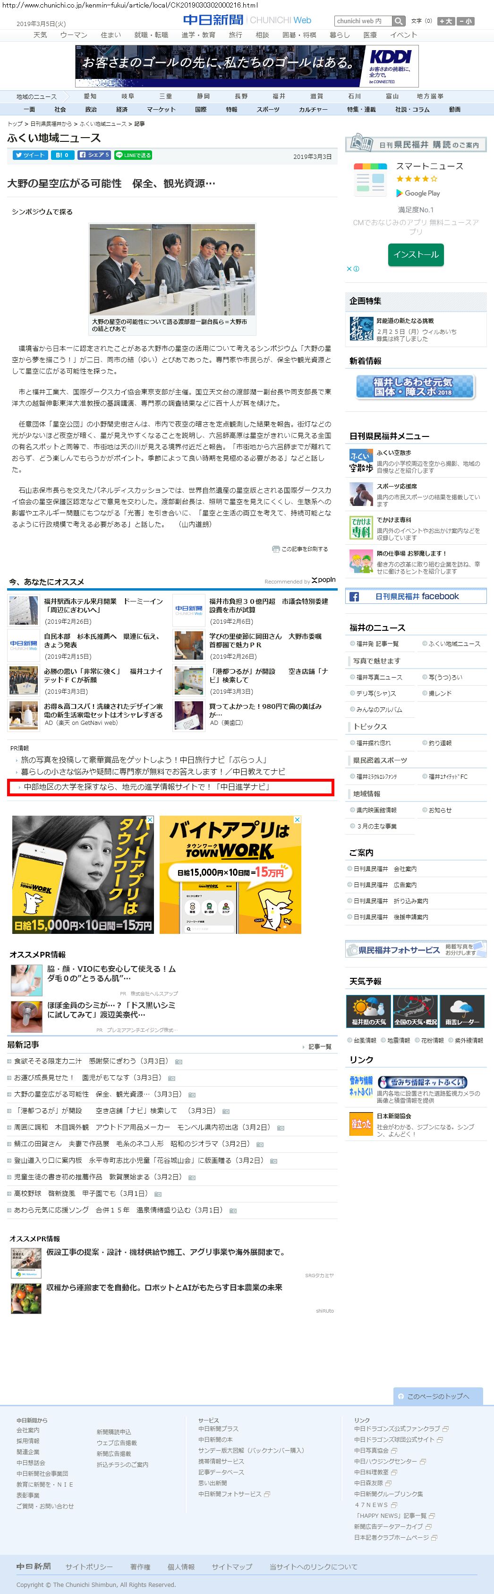Open 中日進学ナビ PR link
The image size is (494, 1594).
click(146, 787)
